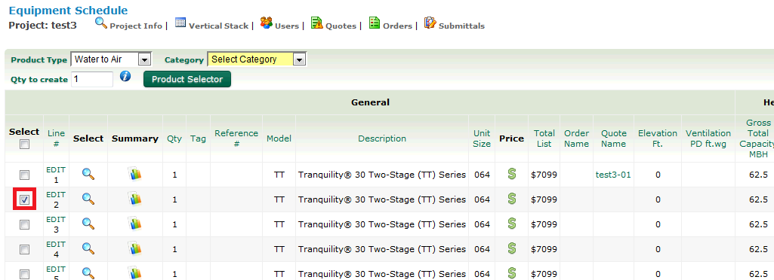Screen dimensions: 774x280
Task: Open Users people icon
Action: (x=267, y=23)
